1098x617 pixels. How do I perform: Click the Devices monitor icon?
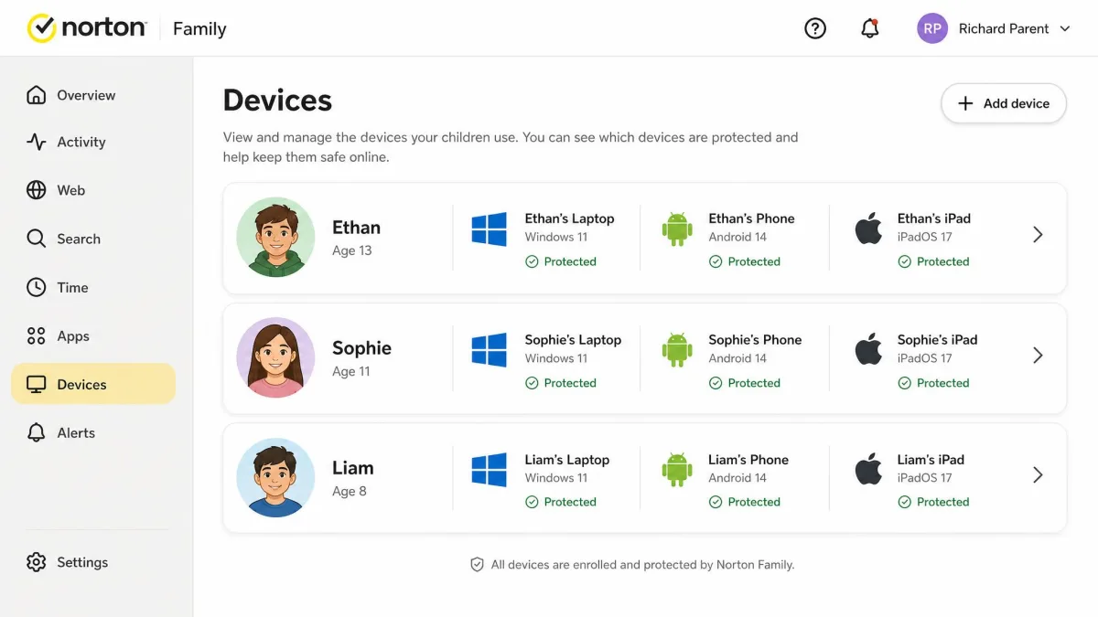pos(36,385)
